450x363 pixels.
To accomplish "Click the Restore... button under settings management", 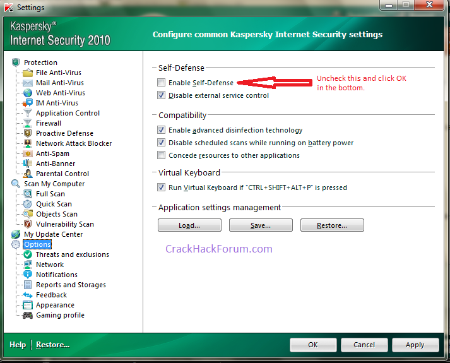I will coord(332,225).
